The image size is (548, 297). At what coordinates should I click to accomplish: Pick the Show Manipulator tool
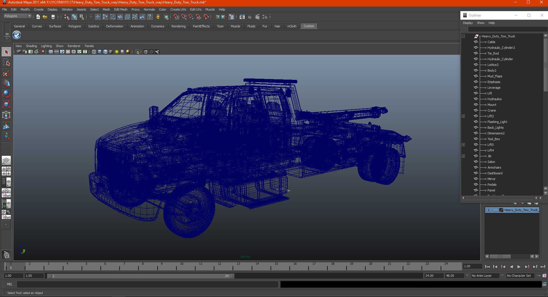coord(6,136)
